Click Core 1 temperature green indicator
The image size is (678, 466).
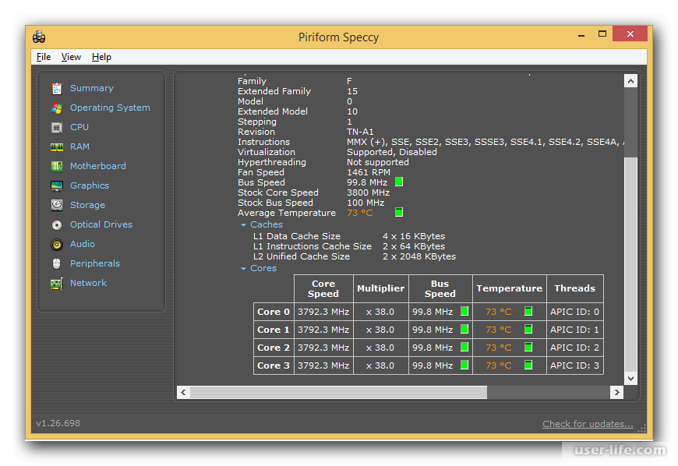point(528,329)
